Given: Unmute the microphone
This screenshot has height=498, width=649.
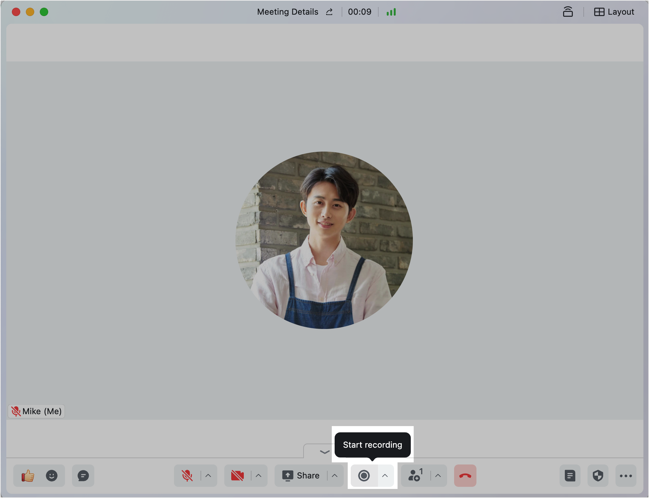Looking at the screenshot, I should coord(187,476).
